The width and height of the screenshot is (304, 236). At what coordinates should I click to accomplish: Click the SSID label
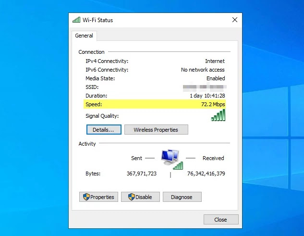click(92, 87)
